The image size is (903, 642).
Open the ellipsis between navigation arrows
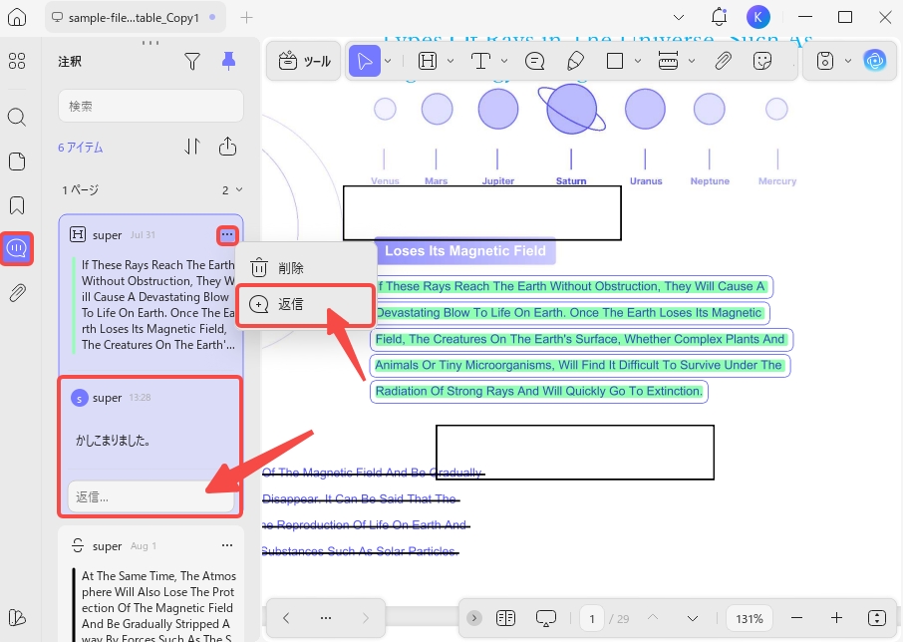pos(326,618)
